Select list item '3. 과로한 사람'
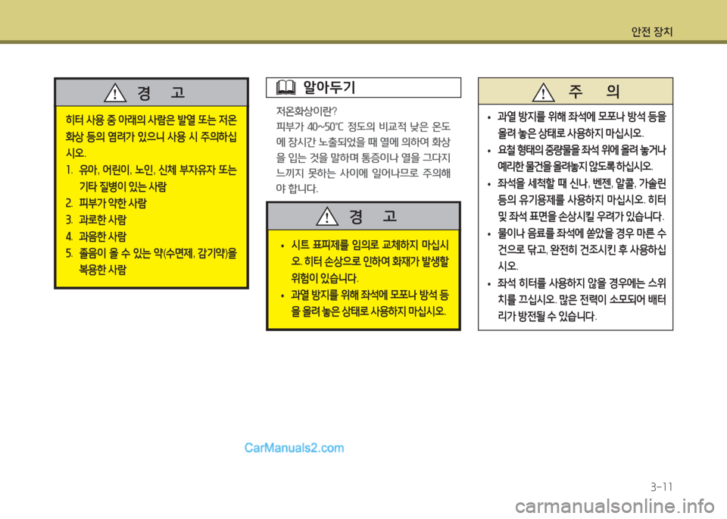 coord(96,220)
